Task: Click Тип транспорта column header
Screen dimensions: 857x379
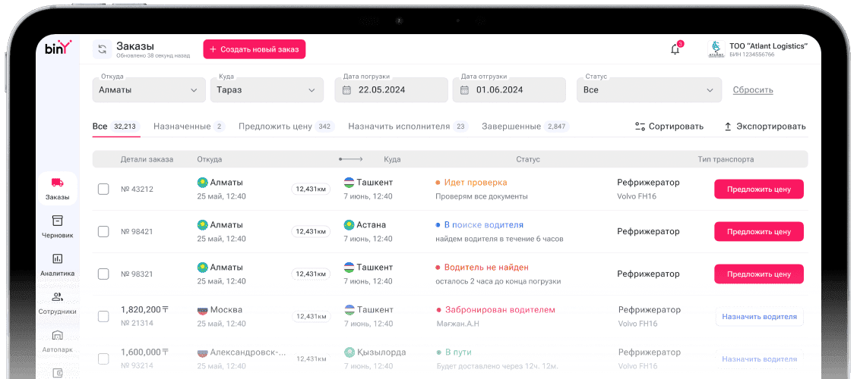Action: [x=726, y=159]
